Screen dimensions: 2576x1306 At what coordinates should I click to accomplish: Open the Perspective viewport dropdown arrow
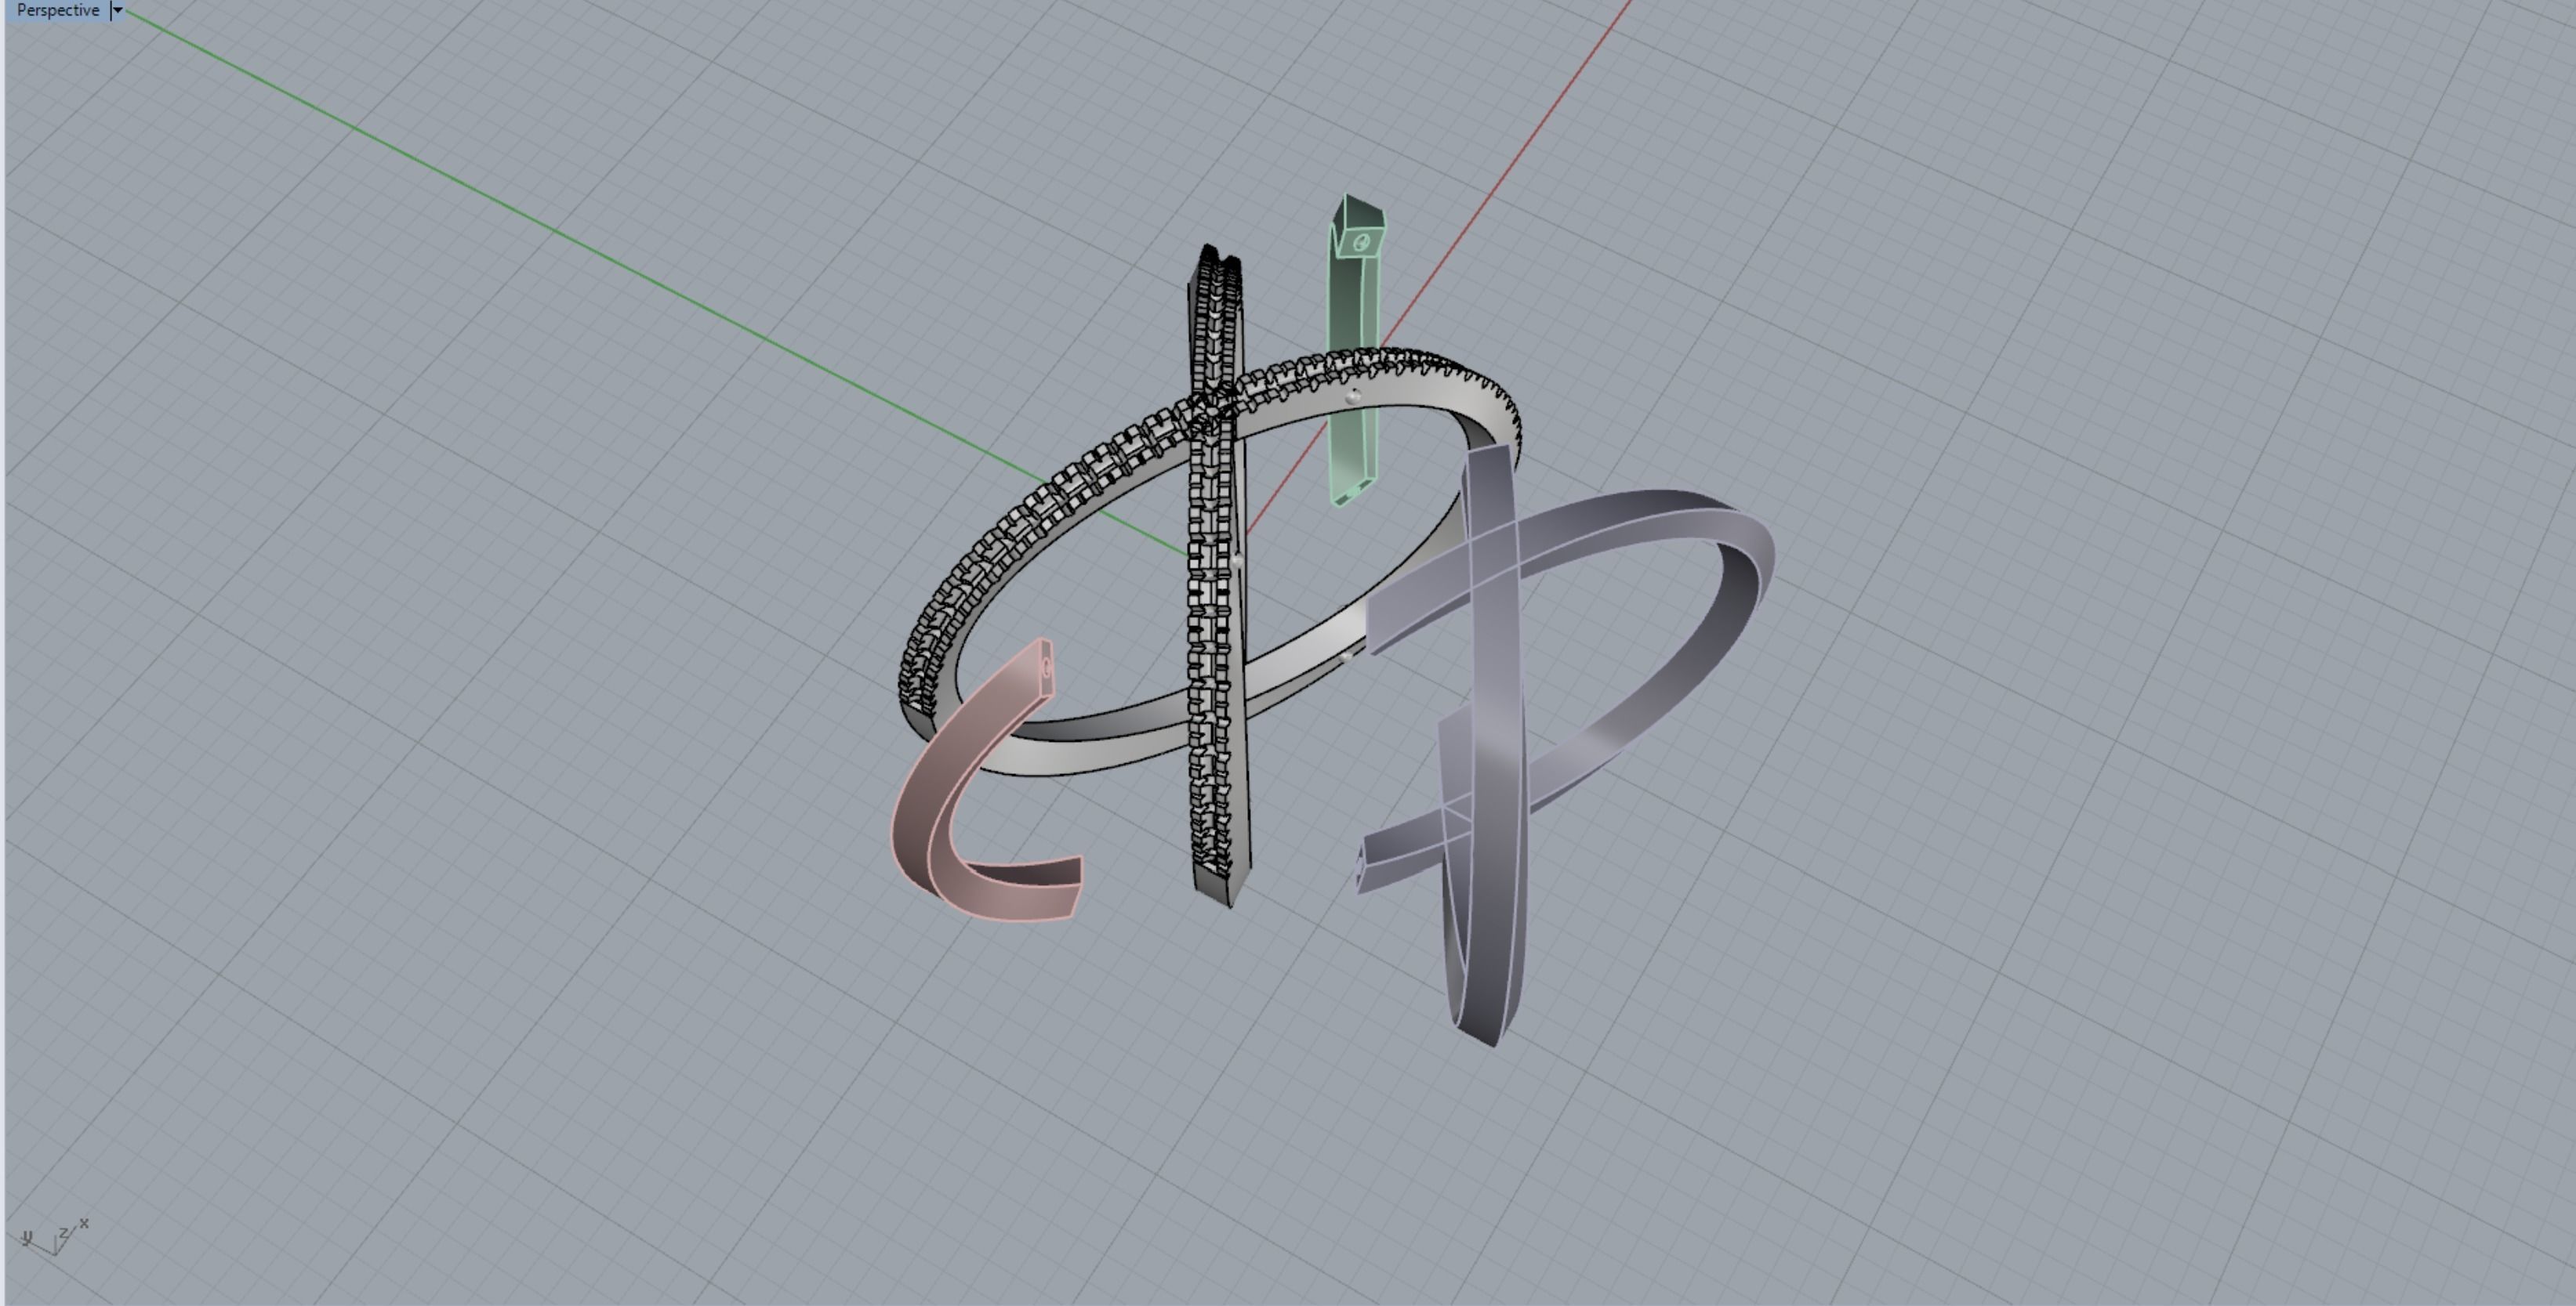point(117,10)
